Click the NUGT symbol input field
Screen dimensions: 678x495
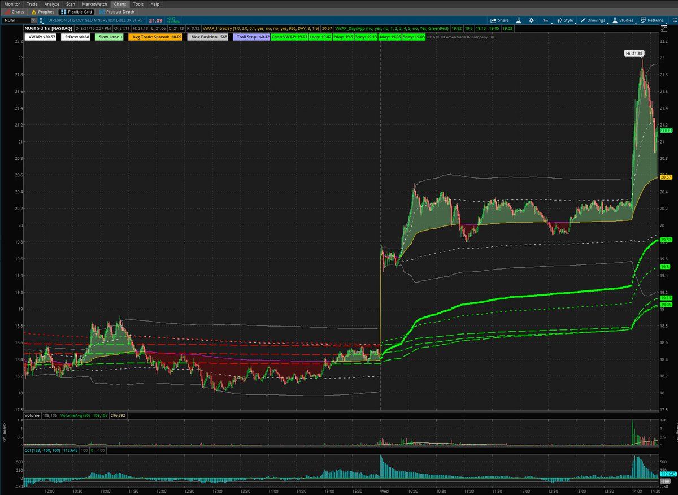(16, 20)
